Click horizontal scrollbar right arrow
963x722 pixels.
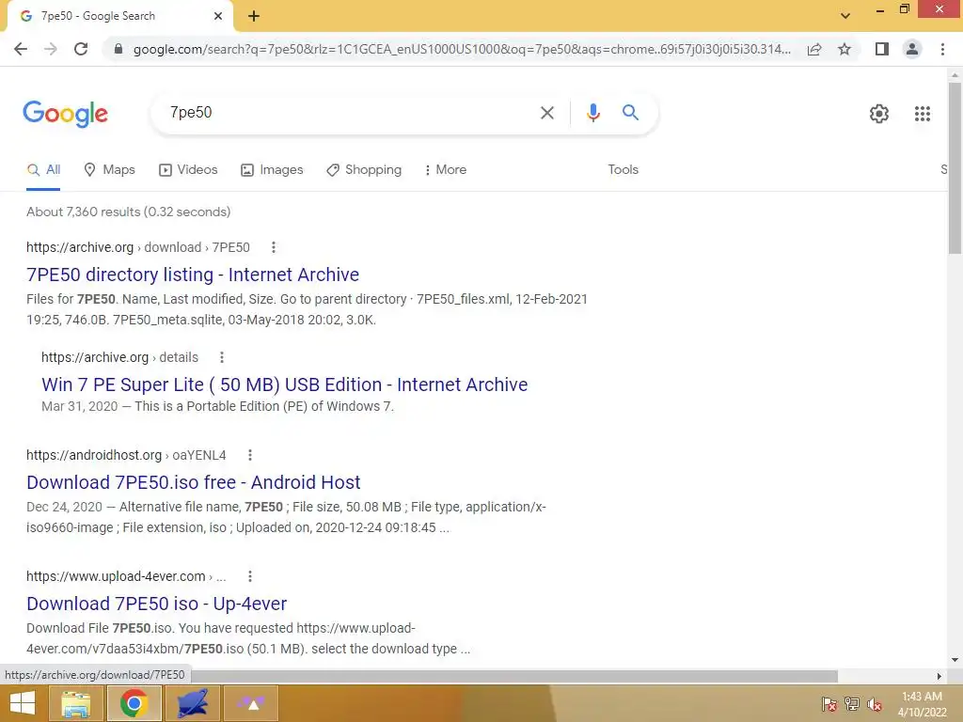tap(939, 676)
